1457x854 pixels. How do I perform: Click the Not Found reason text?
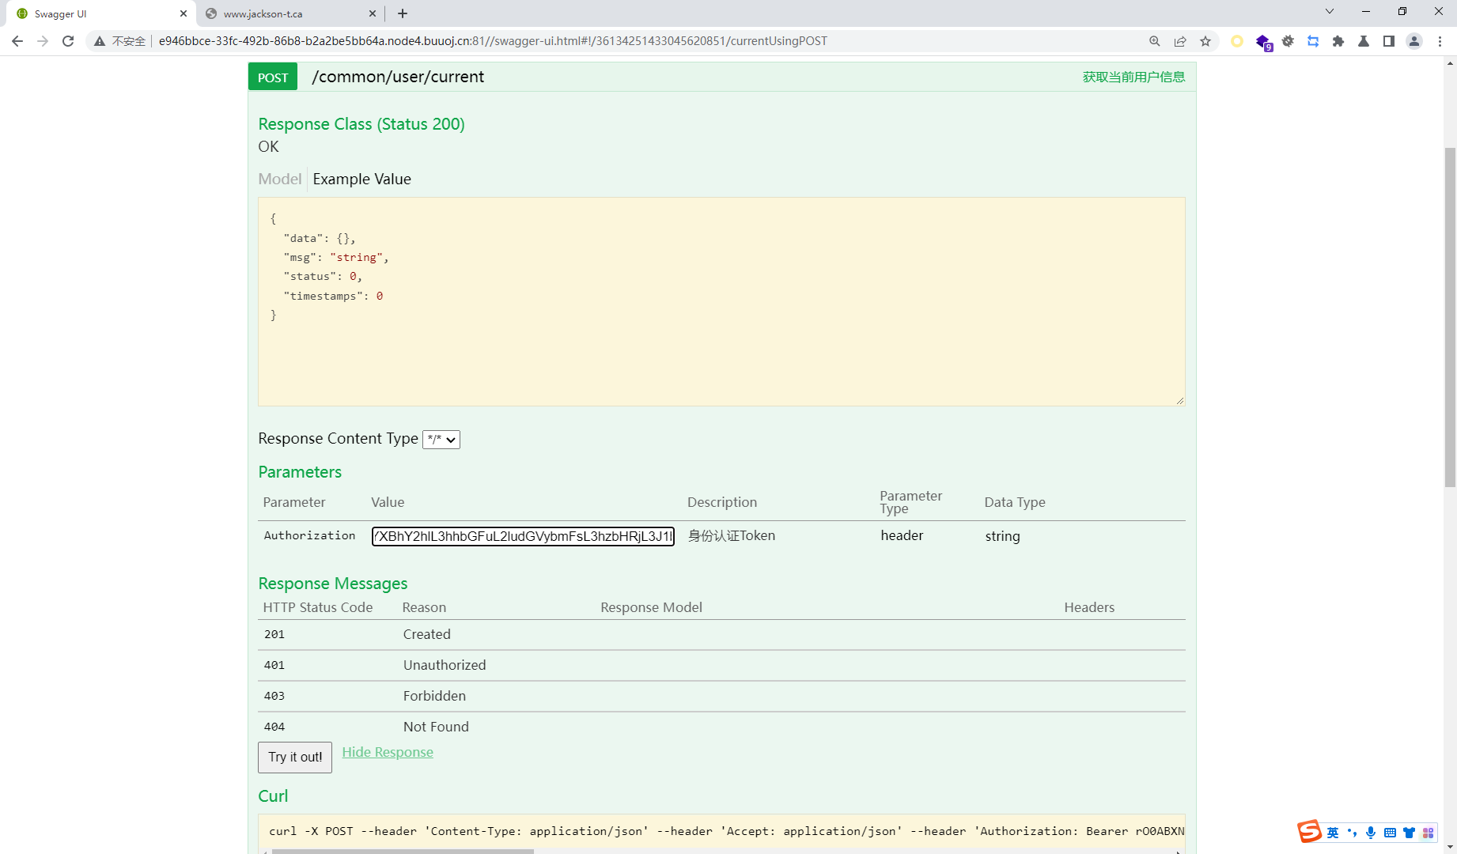pos(436,727)
